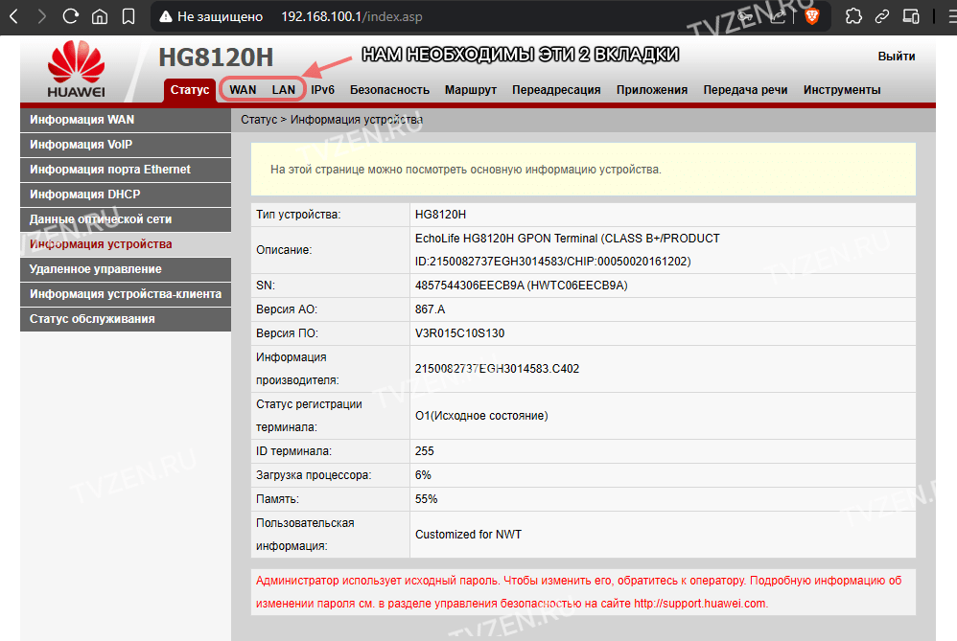
Task: Open the browser extensions puzzle icon
Action: click(x=853, y=16)
